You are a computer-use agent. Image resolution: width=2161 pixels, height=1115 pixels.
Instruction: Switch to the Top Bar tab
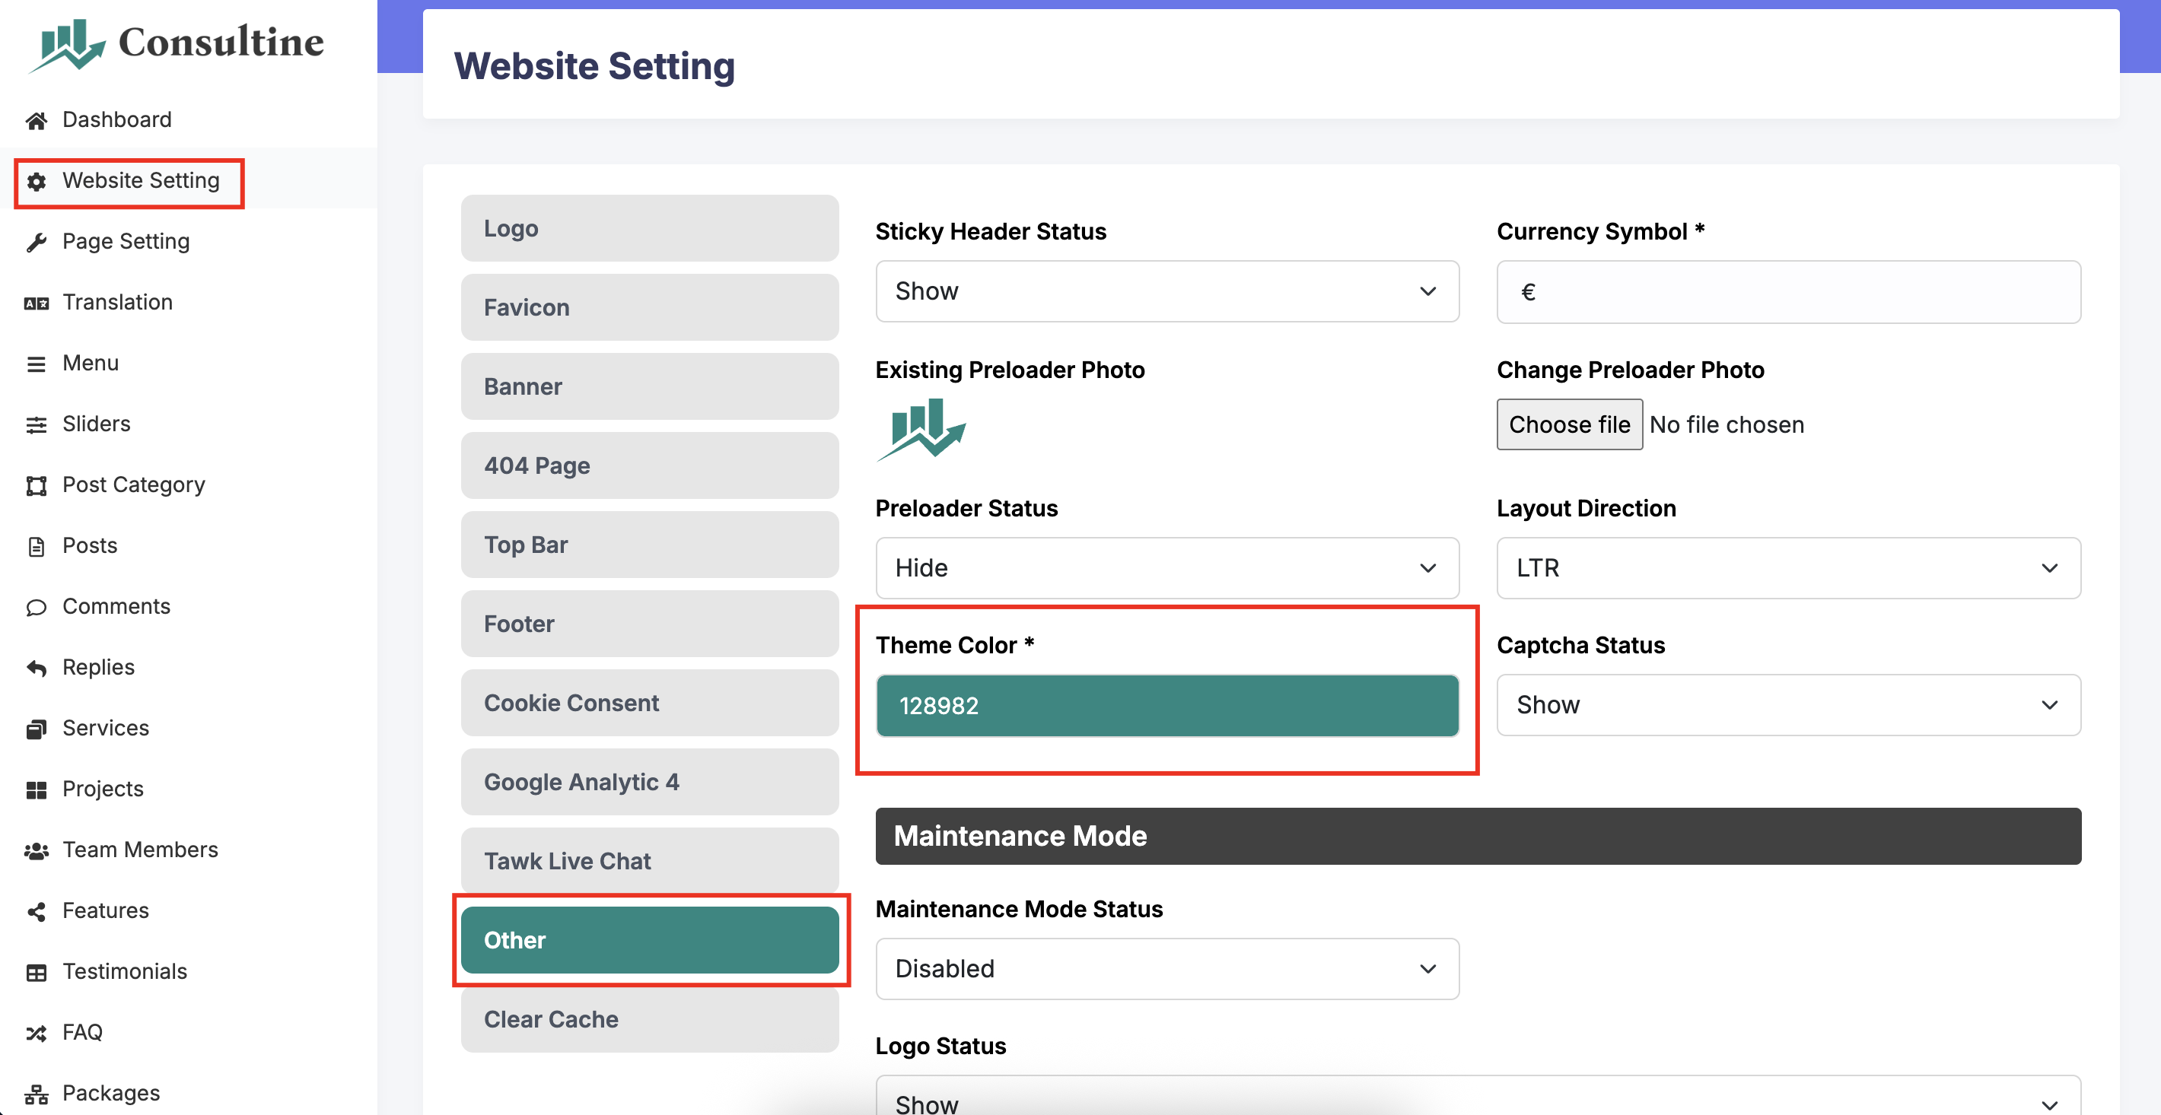(x=648, y=545)
